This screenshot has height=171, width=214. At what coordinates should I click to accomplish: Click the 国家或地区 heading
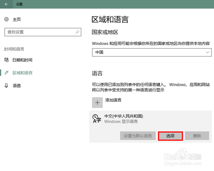(105, 32)
